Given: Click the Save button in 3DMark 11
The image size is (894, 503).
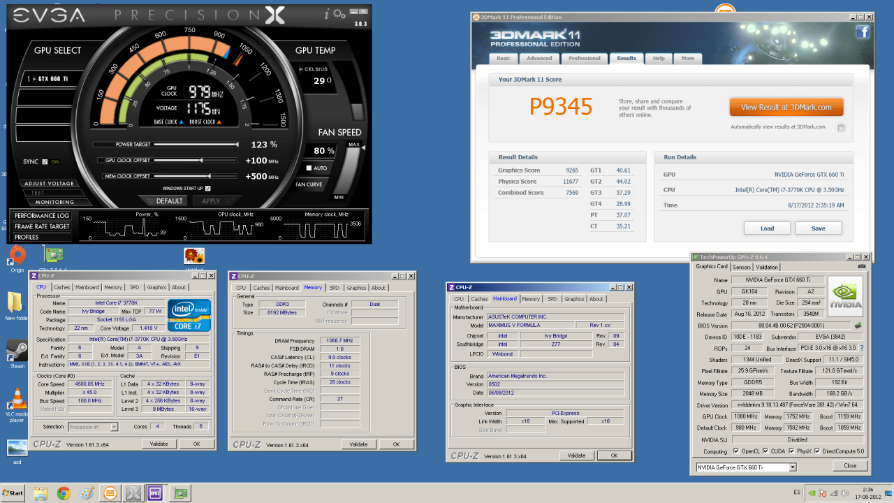Looking at the screenshot, I should click(x=818, y=228).
